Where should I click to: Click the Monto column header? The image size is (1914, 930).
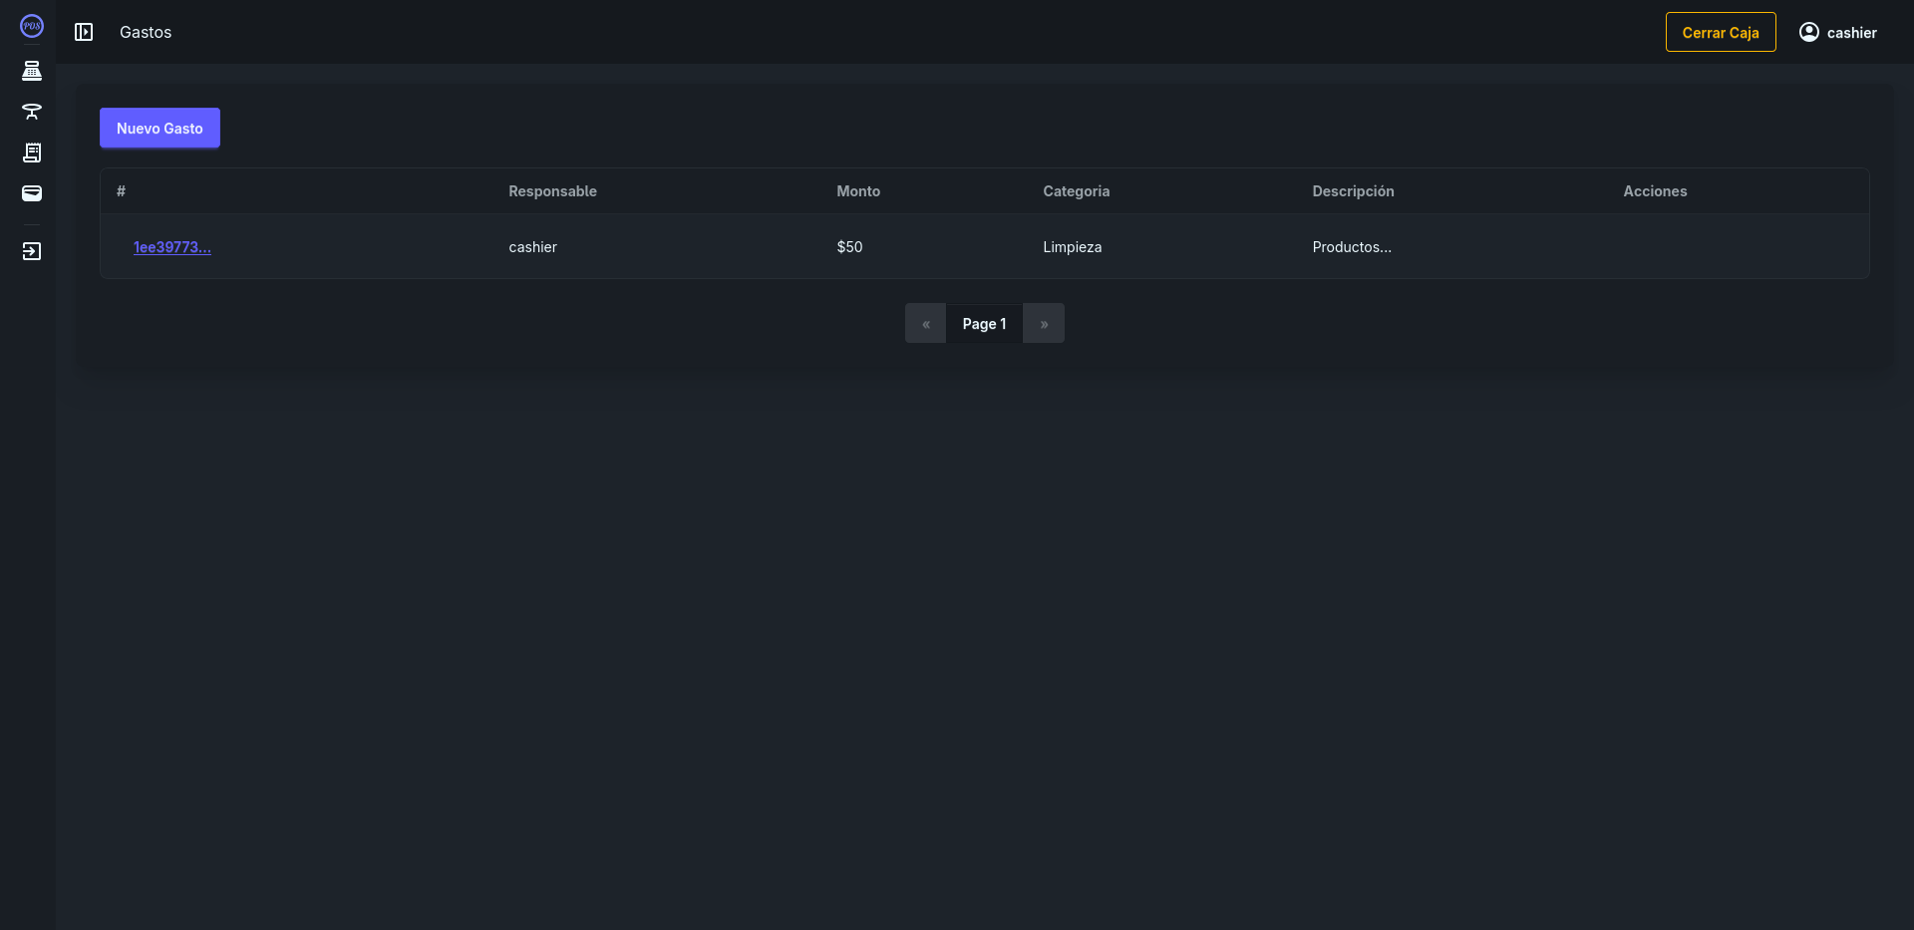(x=858, y=191)
